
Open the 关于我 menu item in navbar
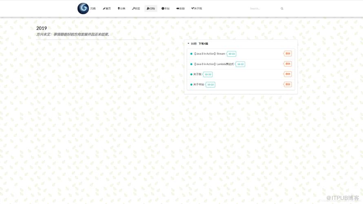197,9
